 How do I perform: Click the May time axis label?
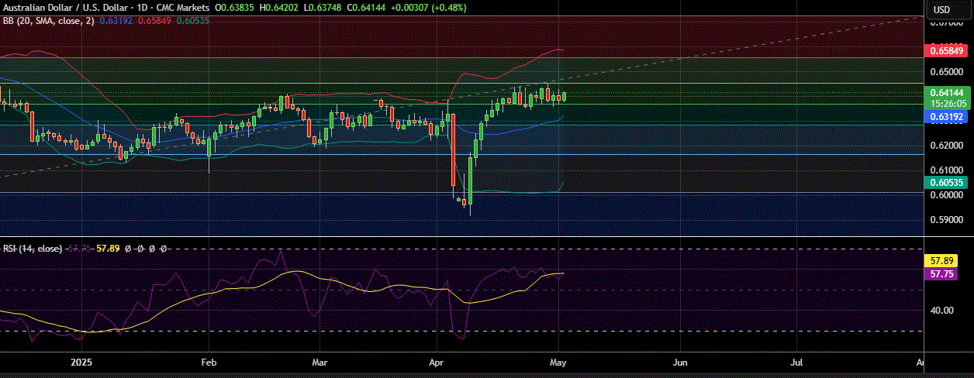coord(558,362)
